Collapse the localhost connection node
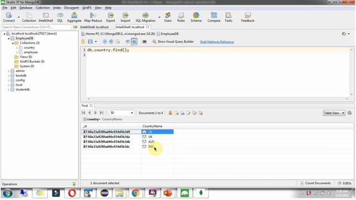 [x=4, y=33]
